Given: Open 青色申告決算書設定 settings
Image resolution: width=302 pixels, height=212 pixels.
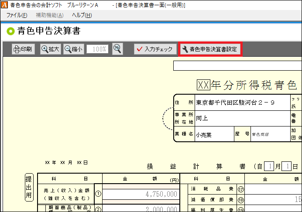Looking at the screenshot, I should [x=210, y=49].
